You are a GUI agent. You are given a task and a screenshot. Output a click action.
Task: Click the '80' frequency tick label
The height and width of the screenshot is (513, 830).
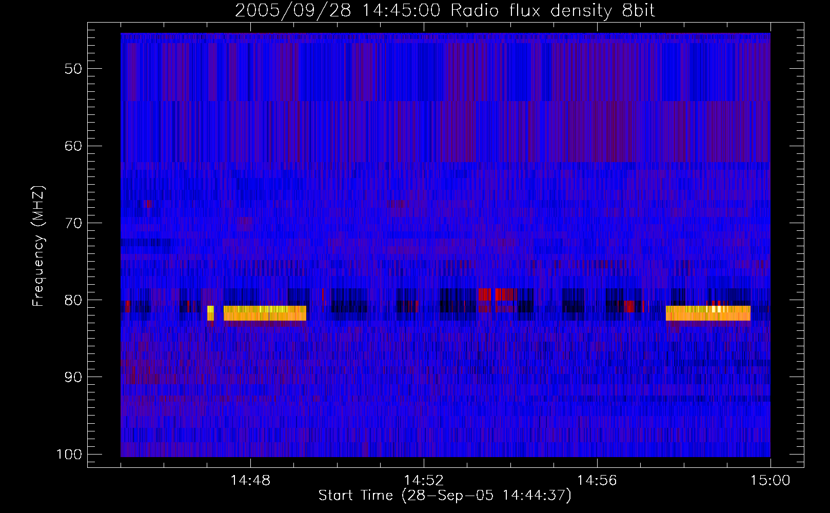pos(73,300)
